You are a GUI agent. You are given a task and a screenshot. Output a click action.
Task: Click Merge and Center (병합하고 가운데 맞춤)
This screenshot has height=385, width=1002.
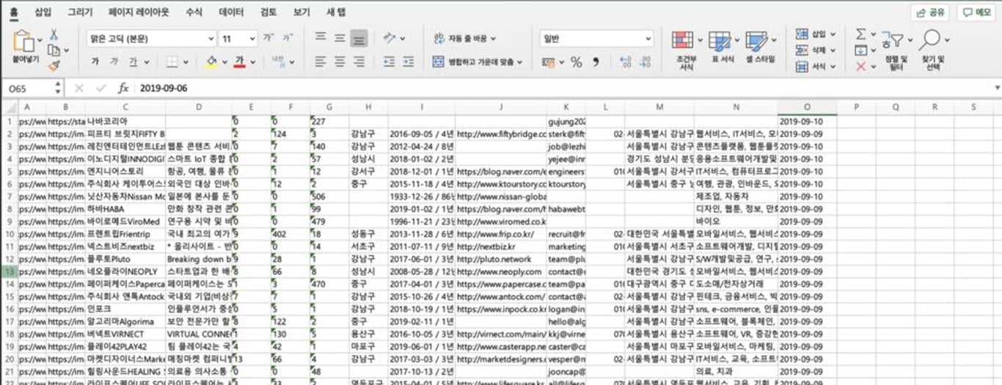point(478,62)
